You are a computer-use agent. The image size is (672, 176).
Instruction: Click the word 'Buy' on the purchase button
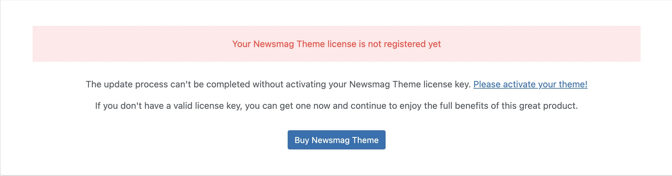(301, 140)
